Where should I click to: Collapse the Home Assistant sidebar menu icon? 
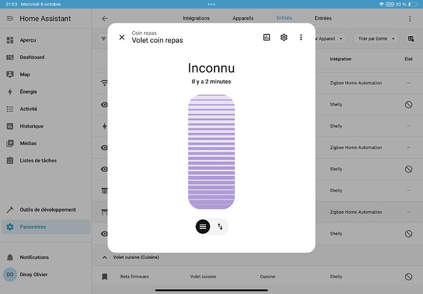pyautogui.click(x=10, y=18)
